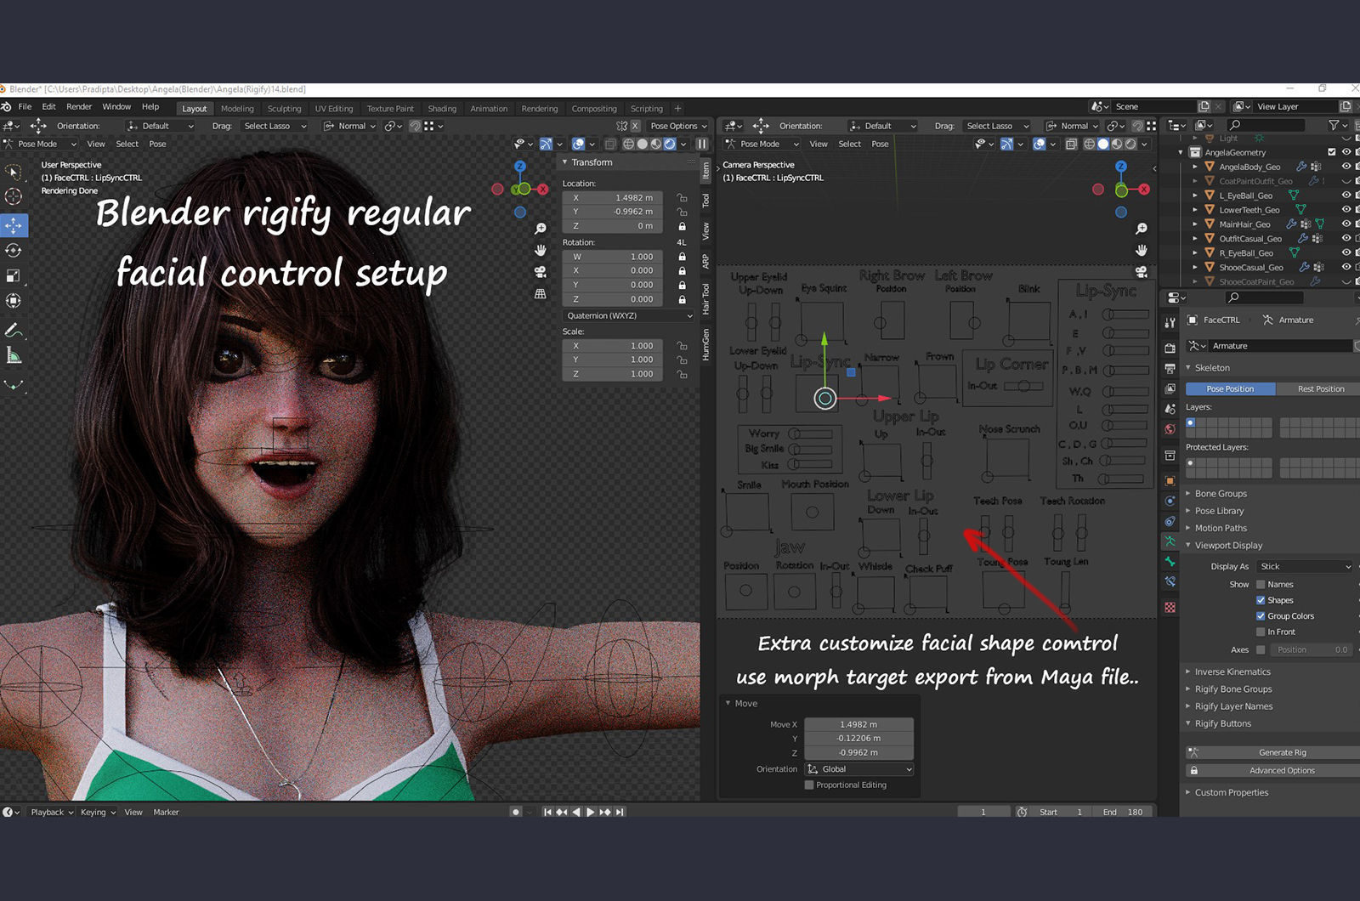This screenshot has width=1360, height=901.
Task: Enable the In Front checkbox
Action: point(1261,632)
